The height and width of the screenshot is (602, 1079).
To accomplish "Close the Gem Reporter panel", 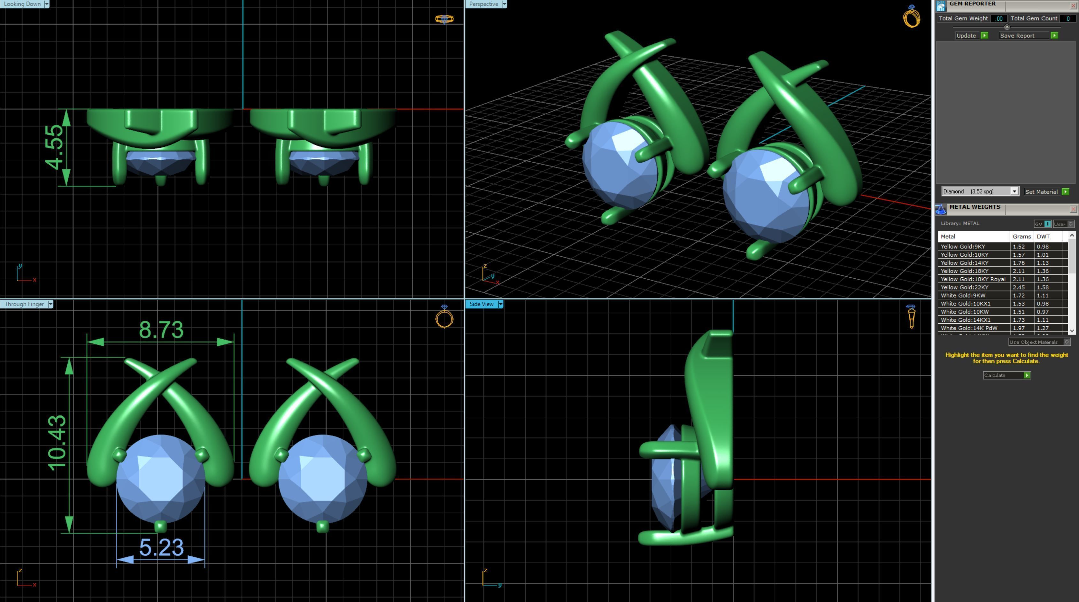I will [1073, 6].
